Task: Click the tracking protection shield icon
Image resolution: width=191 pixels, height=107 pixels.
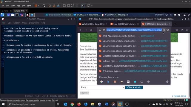Action: [x=100, y=30]
